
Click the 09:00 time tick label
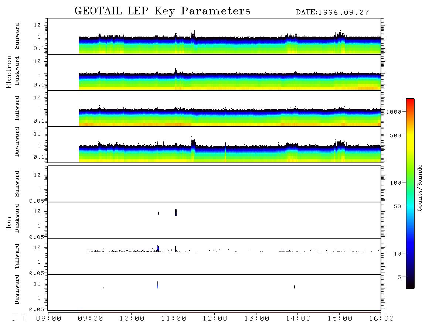[91, 319]
